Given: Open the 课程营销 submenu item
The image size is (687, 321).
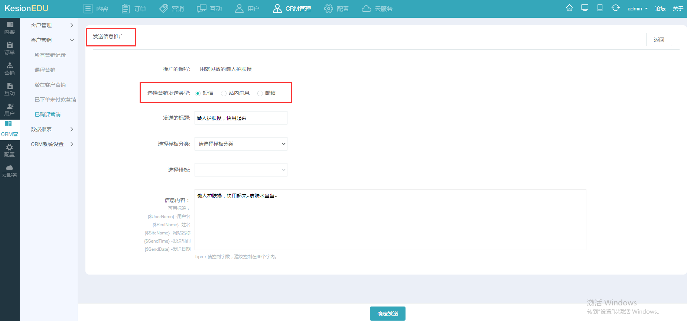Looking at the screenshot, I should [x=45, y=70].
